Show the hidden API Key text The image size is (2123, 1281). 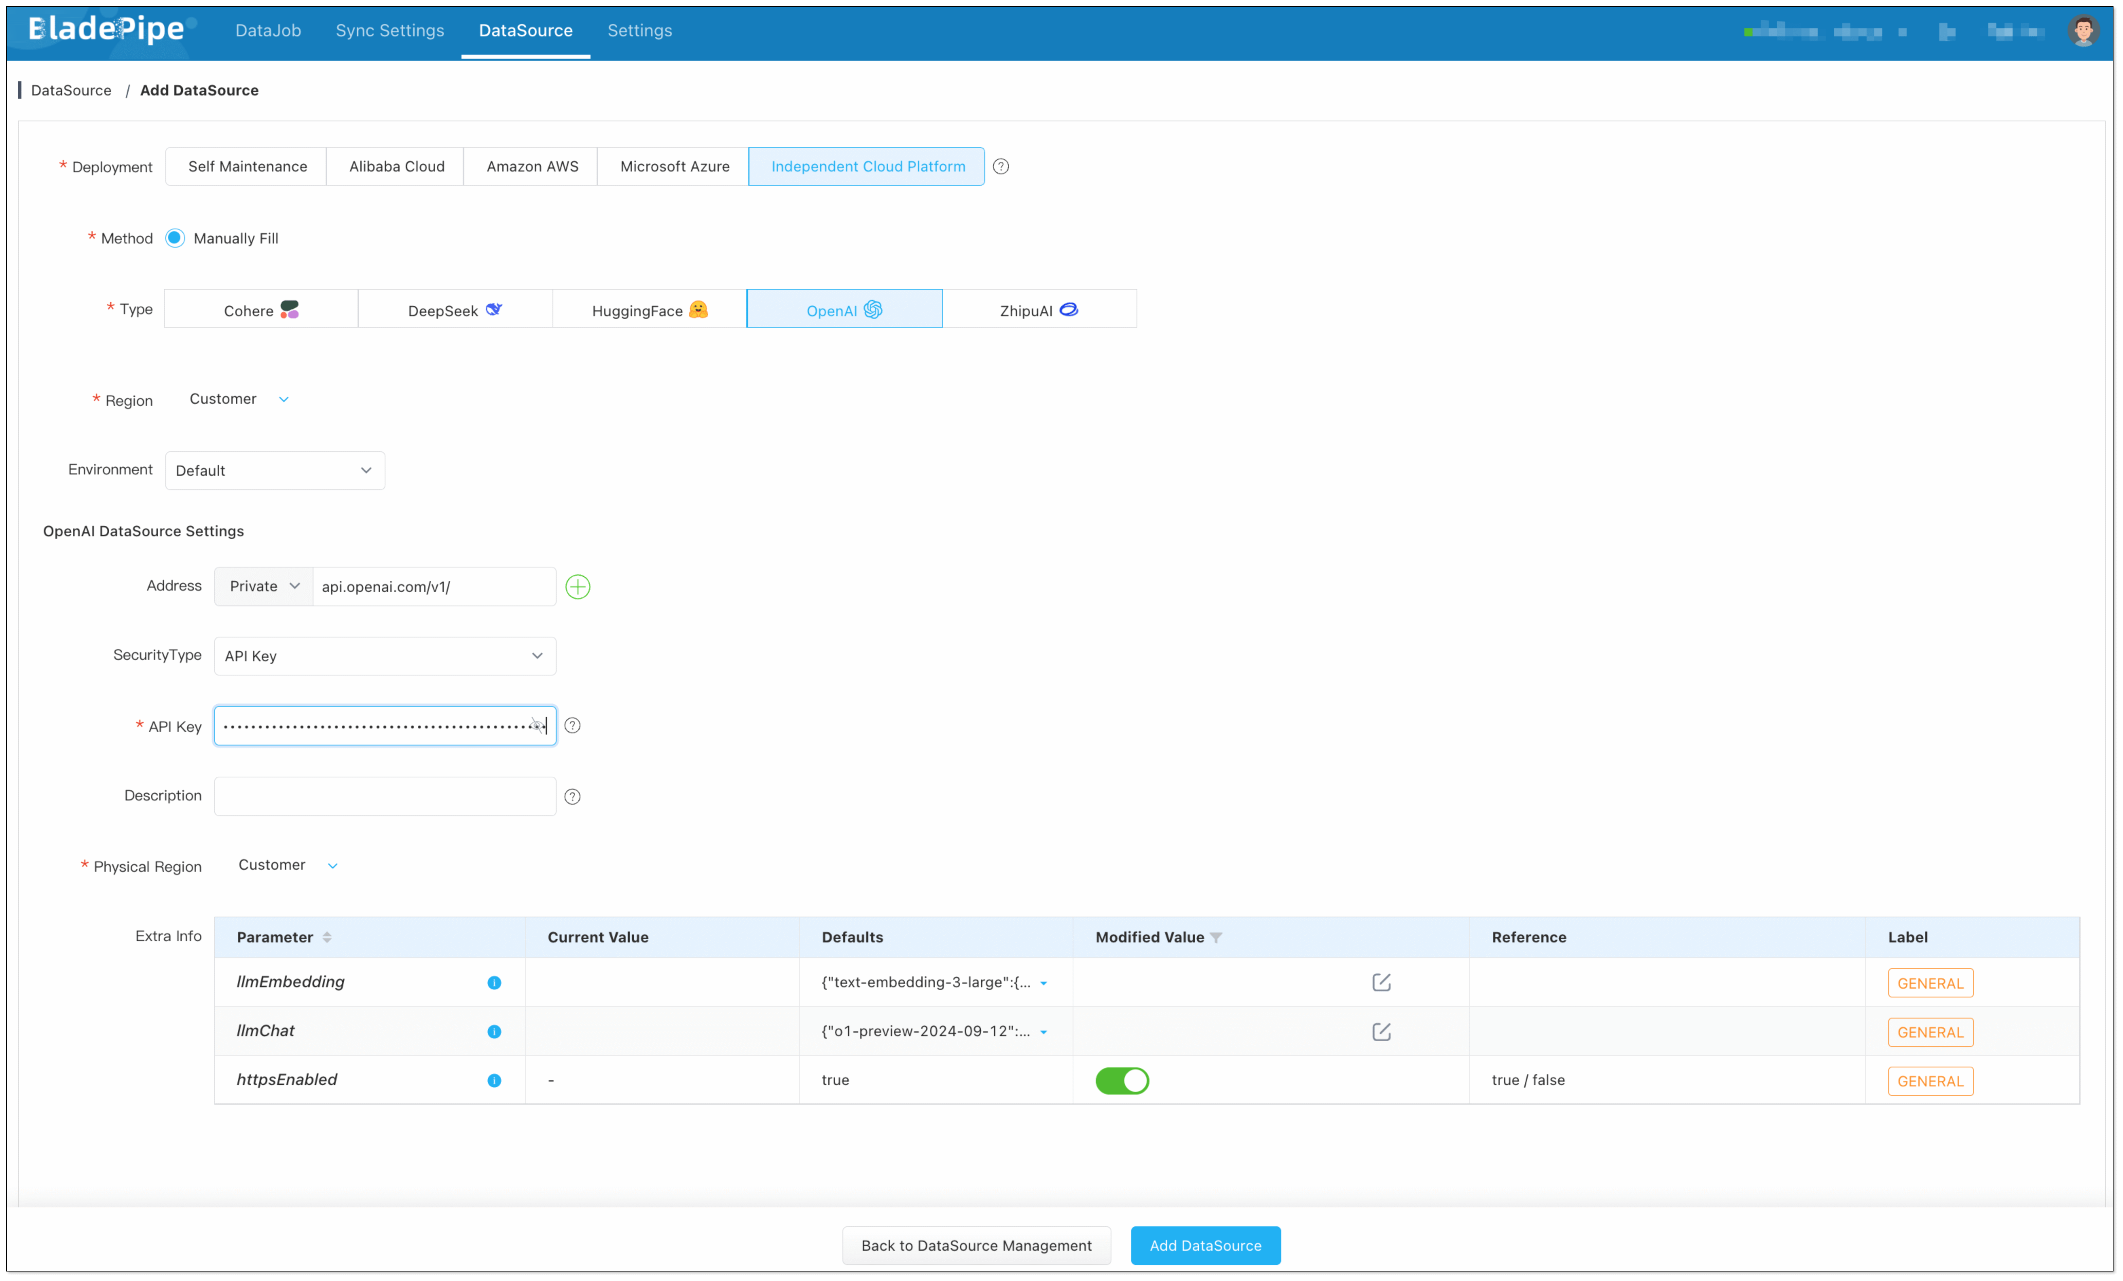pyautogui.click(x=537, y=725)
